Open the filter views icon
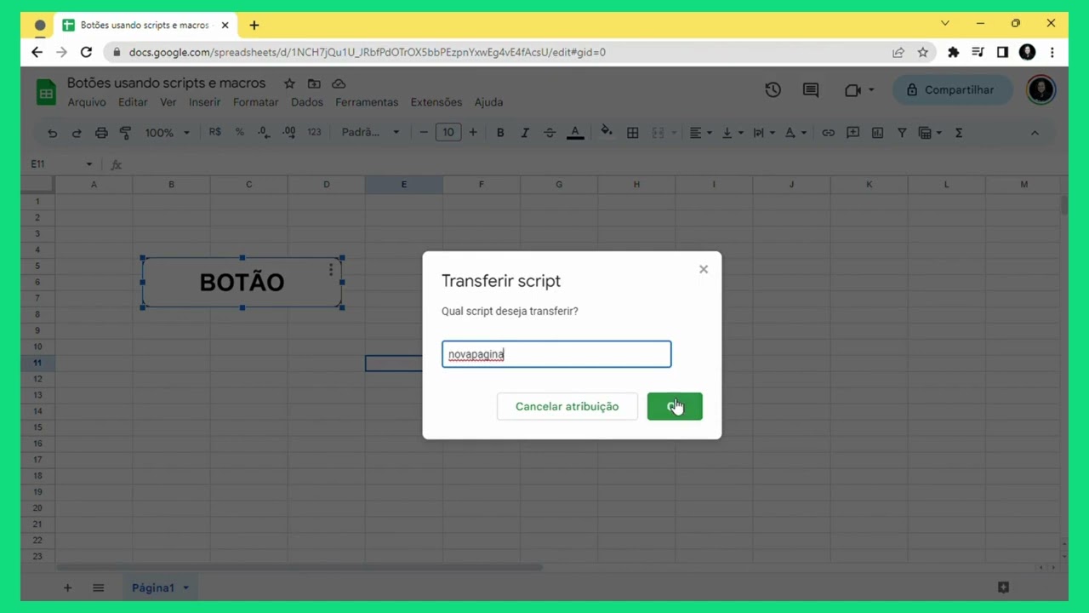 [x=930, y=133]
